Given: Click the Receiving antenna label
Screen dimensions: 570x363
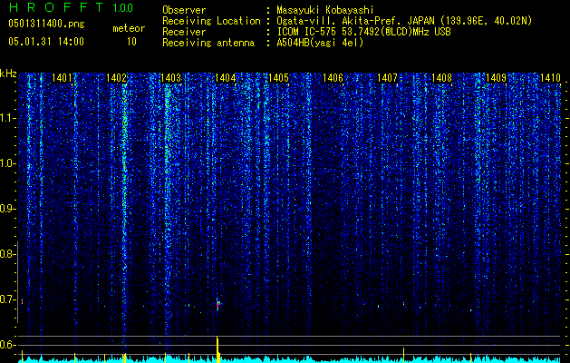Looking at the screenshot, I should [208, 43].
